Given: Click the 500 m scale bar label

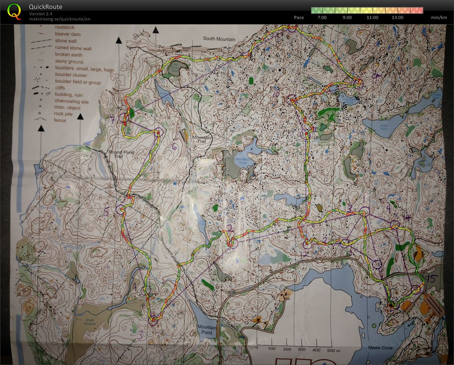Looking at the screenshot, I should tap(334, 350).
